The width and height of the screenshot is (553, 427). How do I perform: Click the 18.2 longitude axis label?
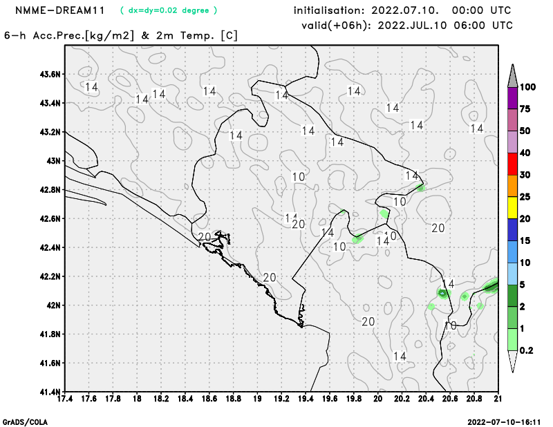(161, 399)
